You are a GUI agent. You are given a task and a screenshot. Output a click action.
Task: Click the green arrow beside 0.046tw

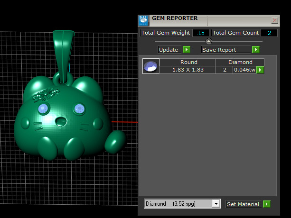point(260,70)
